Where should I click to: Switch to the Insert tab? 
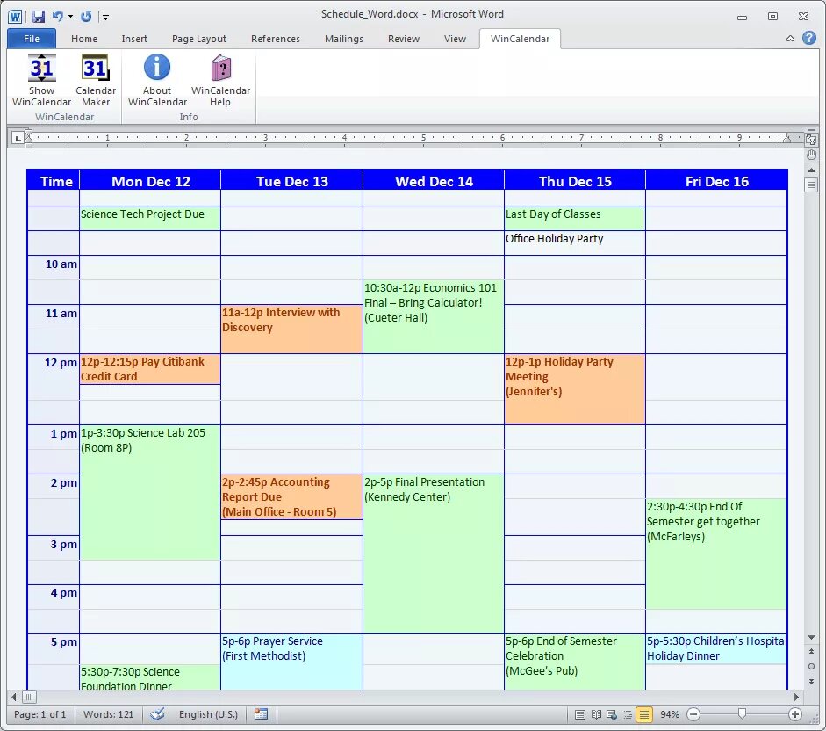(134, 39)
